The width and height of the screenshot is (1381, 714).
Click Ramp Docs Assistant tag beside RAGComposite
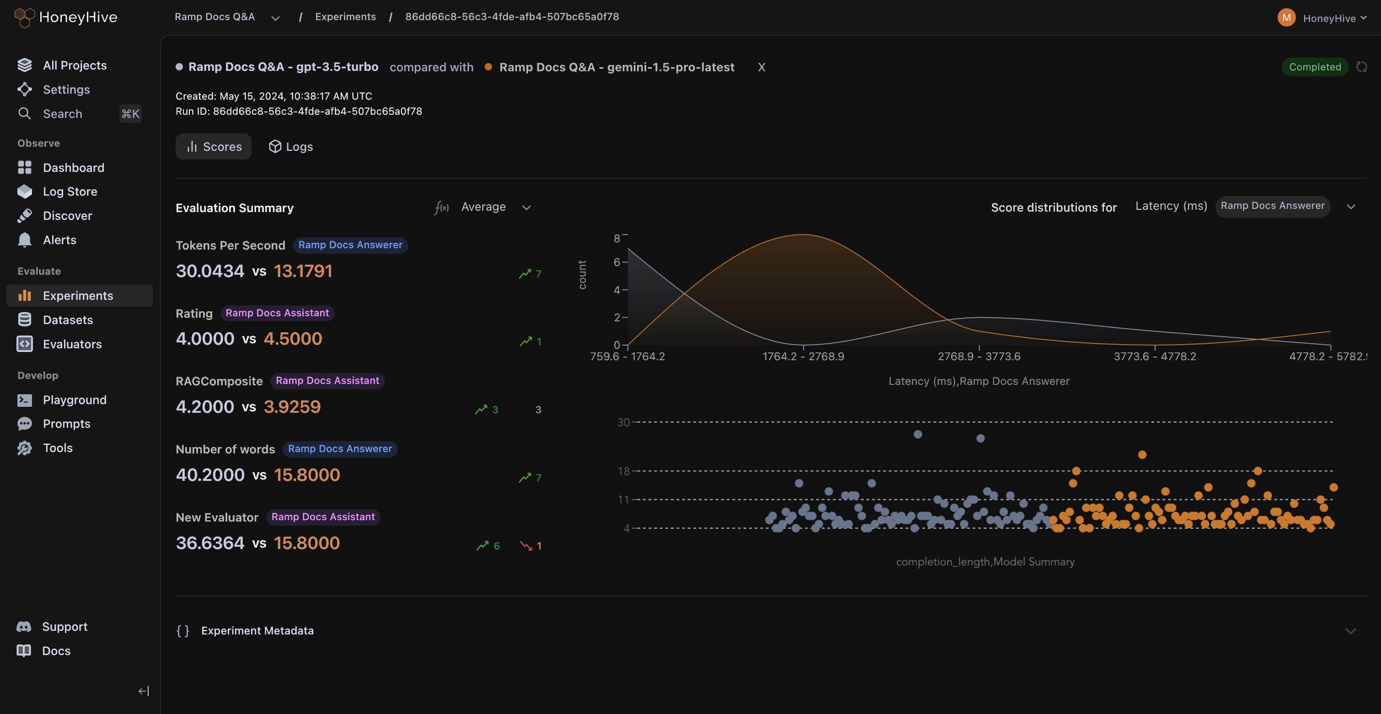click(327, 381)
